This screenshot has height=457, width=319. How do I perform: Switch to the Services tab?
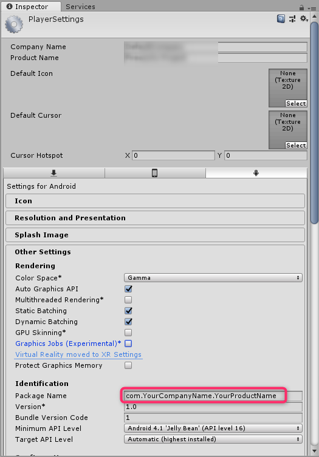tap(80, 7)
